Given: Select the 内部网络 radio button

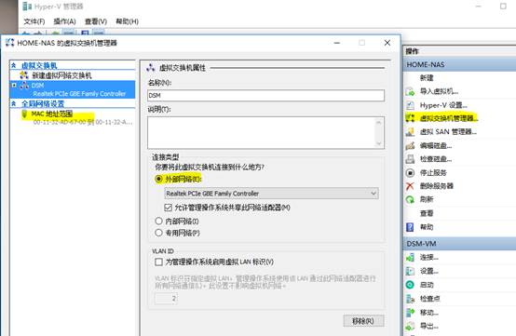Looking at the screenshot, I should (x=158, y=221).
